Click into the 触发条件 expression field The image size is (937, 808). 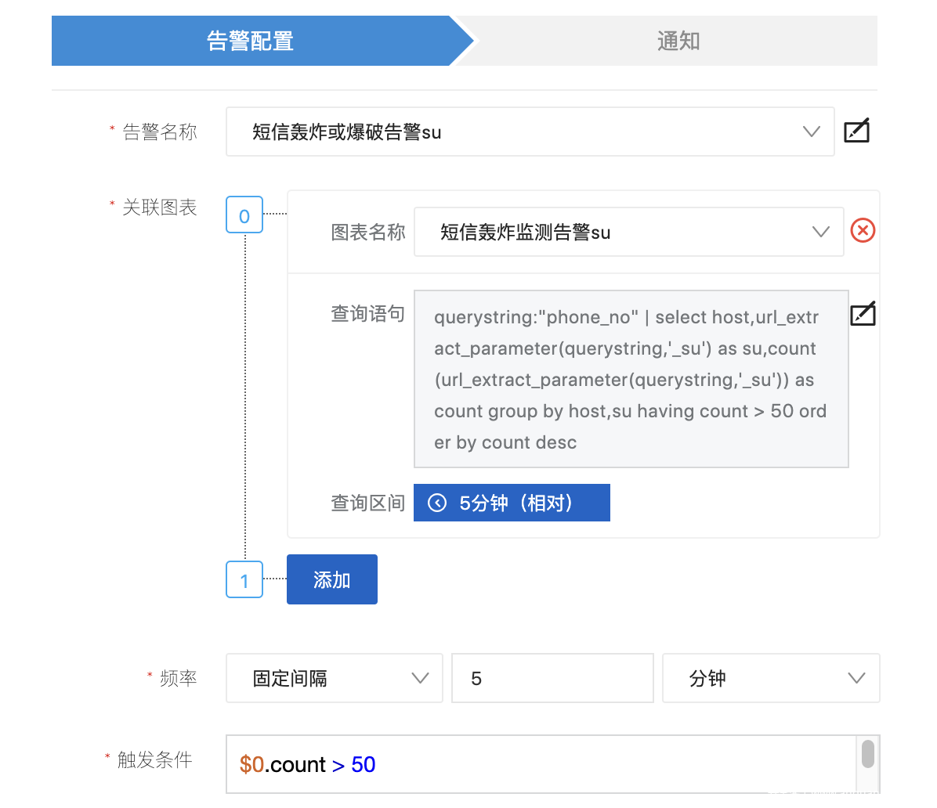[x=541, y=764]
